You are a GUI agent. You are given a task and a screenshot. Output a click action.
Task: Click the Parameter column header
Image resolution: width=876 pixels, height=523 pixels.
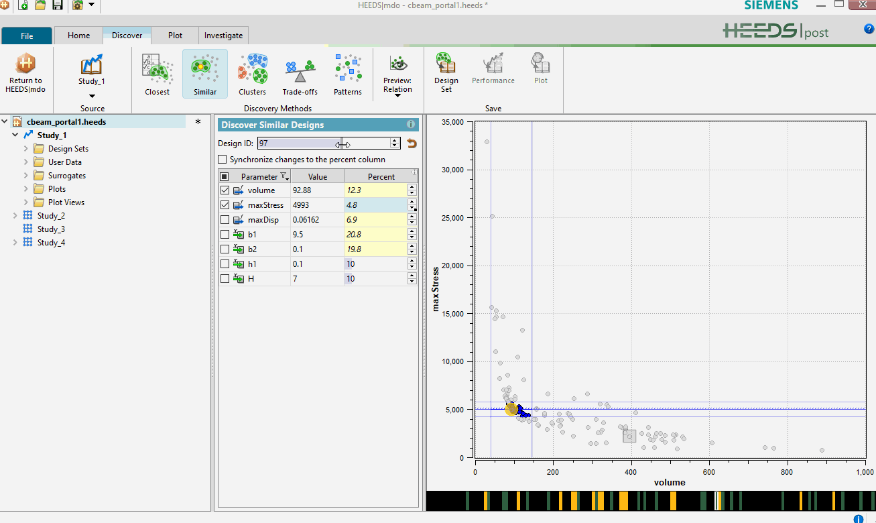pos(259,177)
